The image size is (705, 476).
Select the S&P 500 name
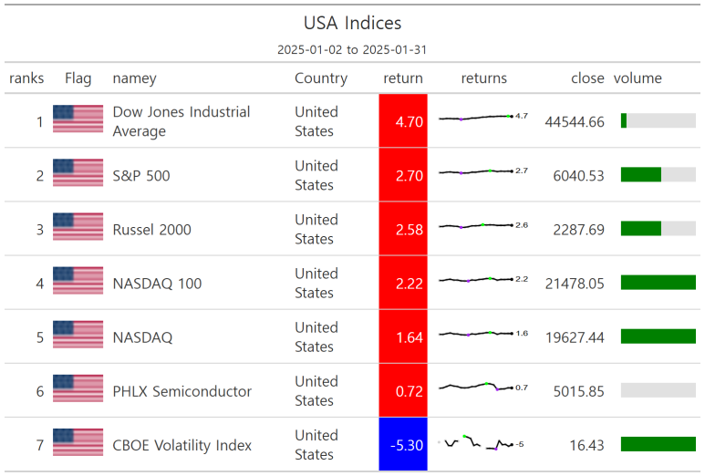coord(141,175)
